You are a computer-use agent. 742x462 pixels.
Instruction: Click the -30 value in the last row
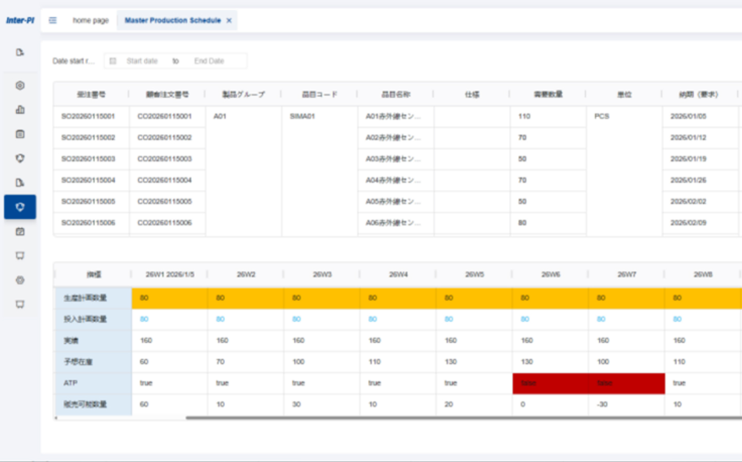(602, 404)
